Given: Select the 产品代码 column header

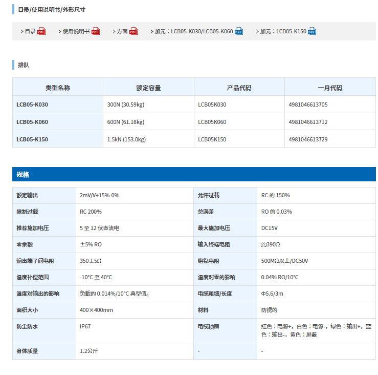Looking at the screenshot, I should pyautogui.click(x=239, y=88).
